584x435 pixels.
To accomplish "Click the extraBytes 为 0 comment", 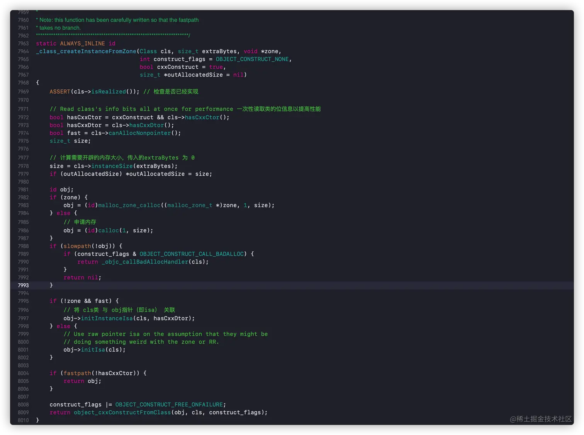I will point(122,157).
